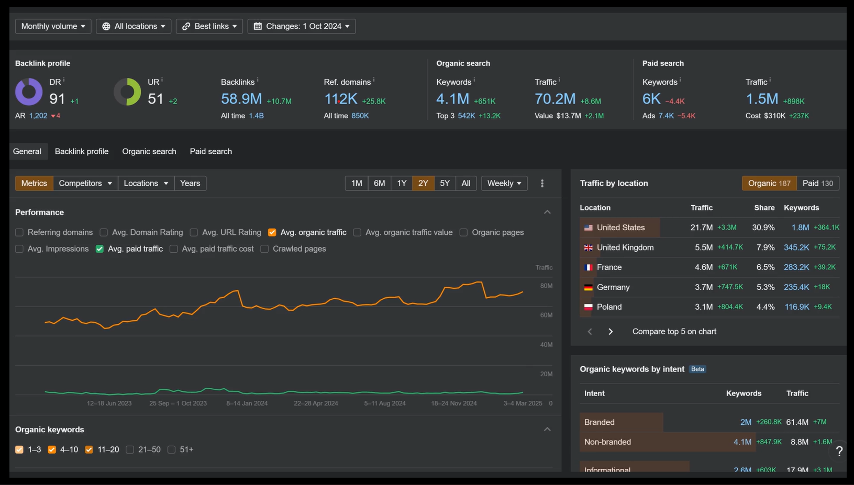Open the Changes: 1 Oct 2024 date dropdown
This screenshot has height=485, width=854.
(302, 26)
